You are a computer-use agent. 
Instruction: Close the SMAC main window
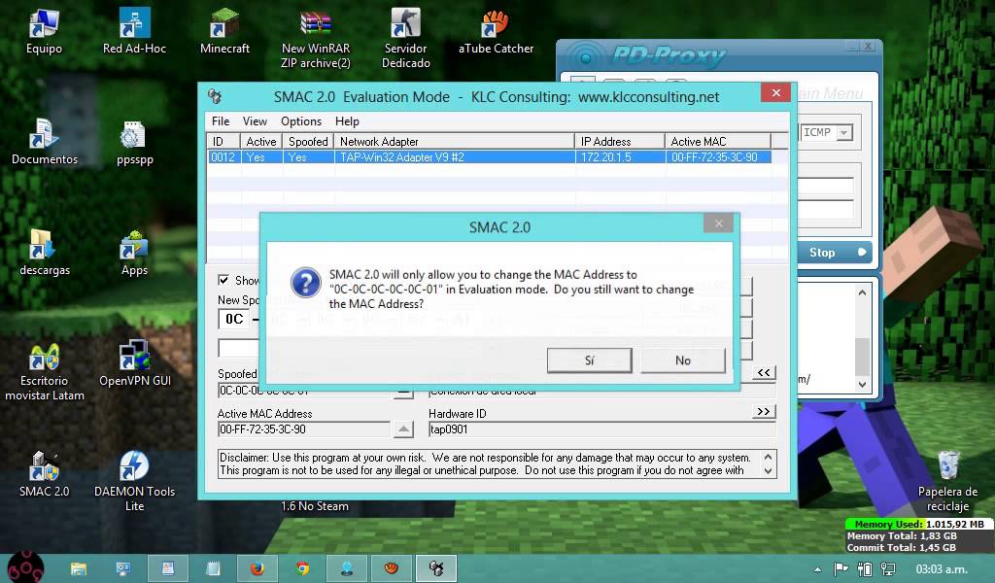click(775, 92)
